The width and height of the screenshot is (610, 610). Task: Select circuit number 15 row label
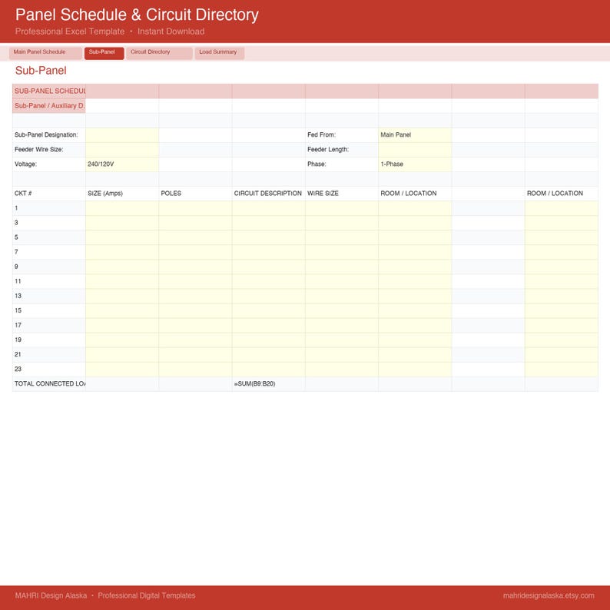point(49,311)
